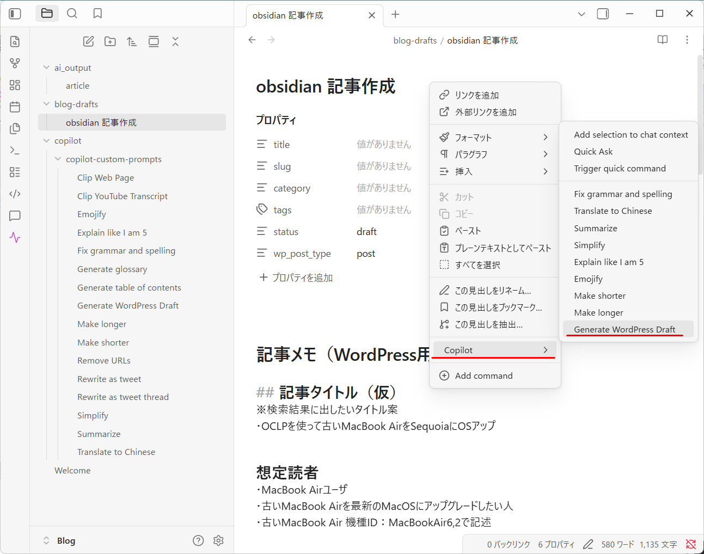704x554 pixels.
Task: Open the calendar daily note icon
Action: (x=15, y=107)
